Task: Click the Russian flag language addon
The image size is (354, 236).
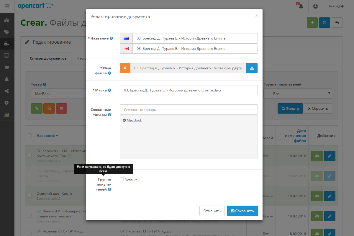Action: 126,38
